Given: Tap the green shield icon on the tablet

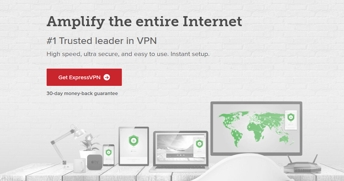Looking at the screenshot, I should pos(134,141).
